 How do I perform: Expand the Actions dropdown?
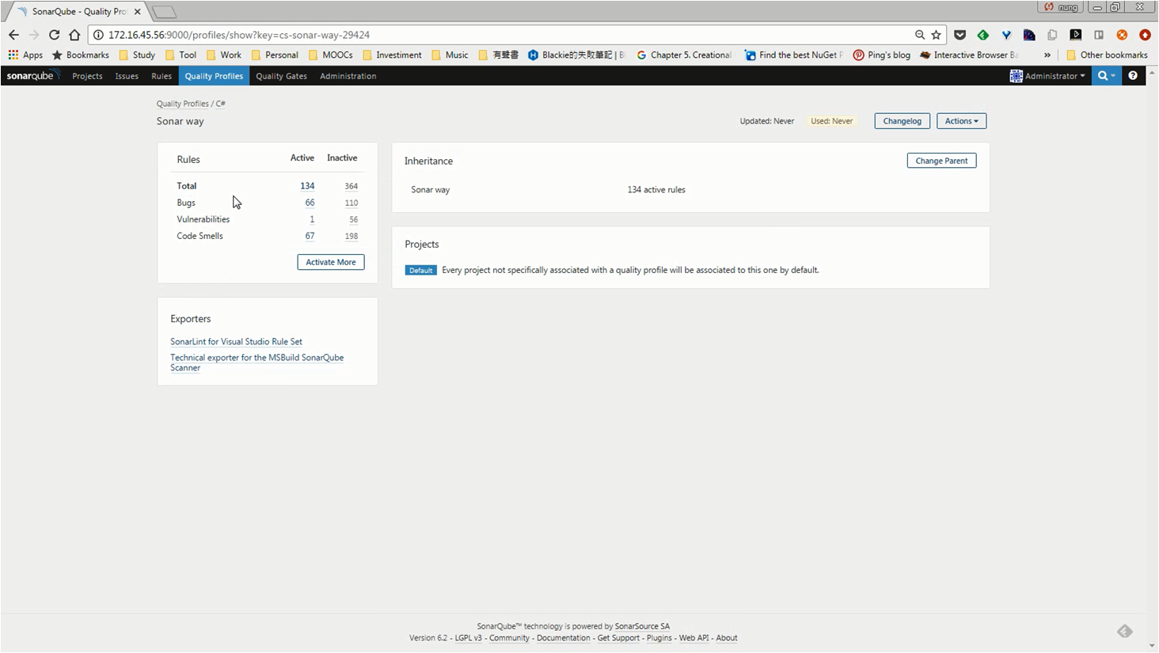point(961,121)
